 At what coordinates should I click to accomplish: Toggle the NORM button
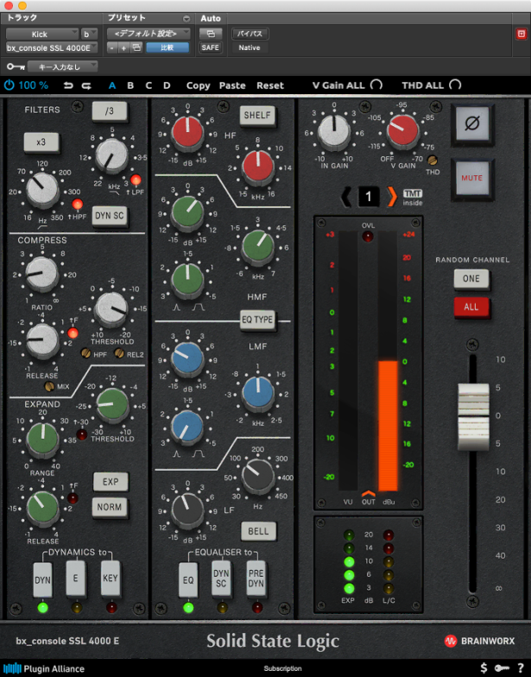pos(109,507)
